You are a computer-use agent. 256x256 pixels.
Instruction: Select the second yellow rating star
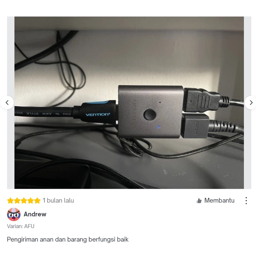[x=17, y=201]
